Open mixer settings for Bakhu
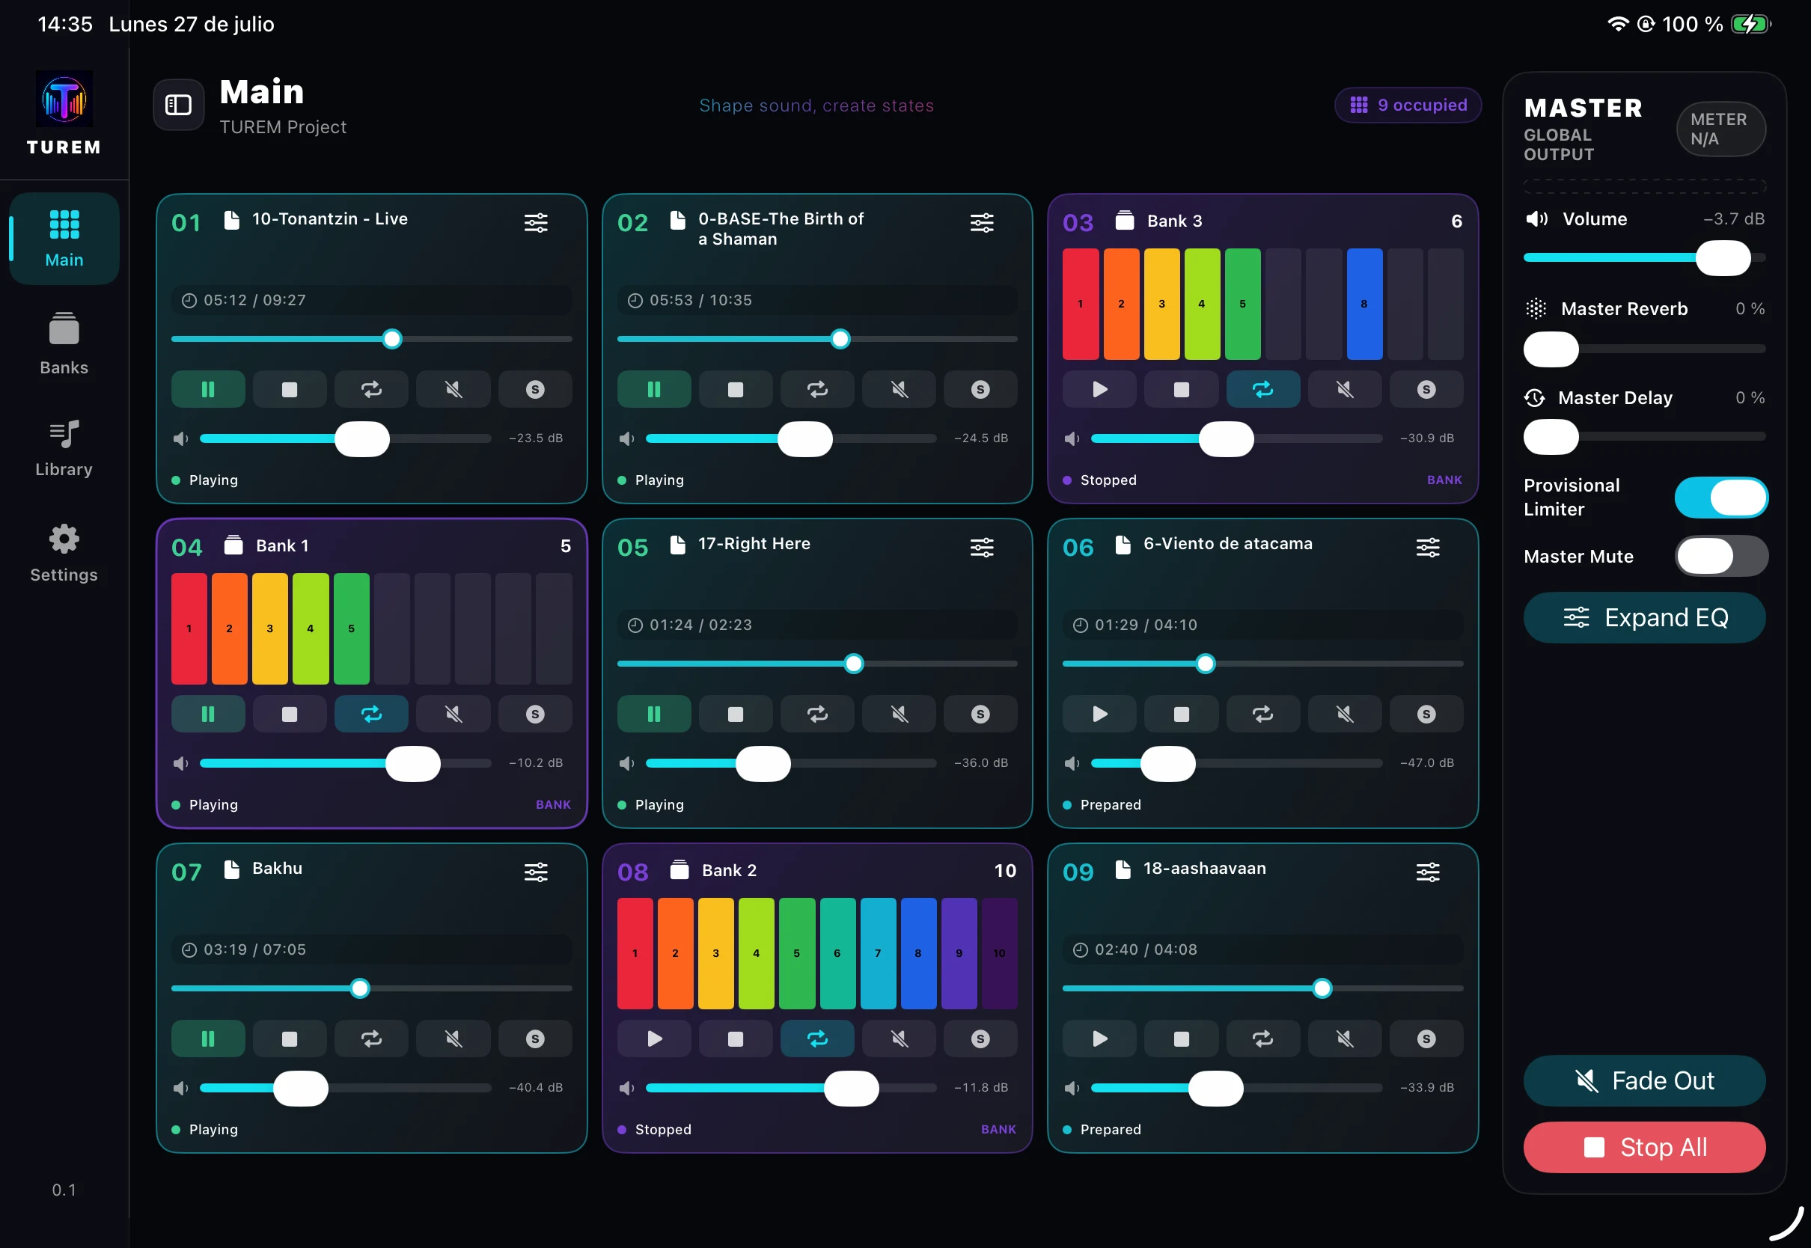Image resolution: width=1811 pixels, height=1248 pixels. (x=536, y=872)
